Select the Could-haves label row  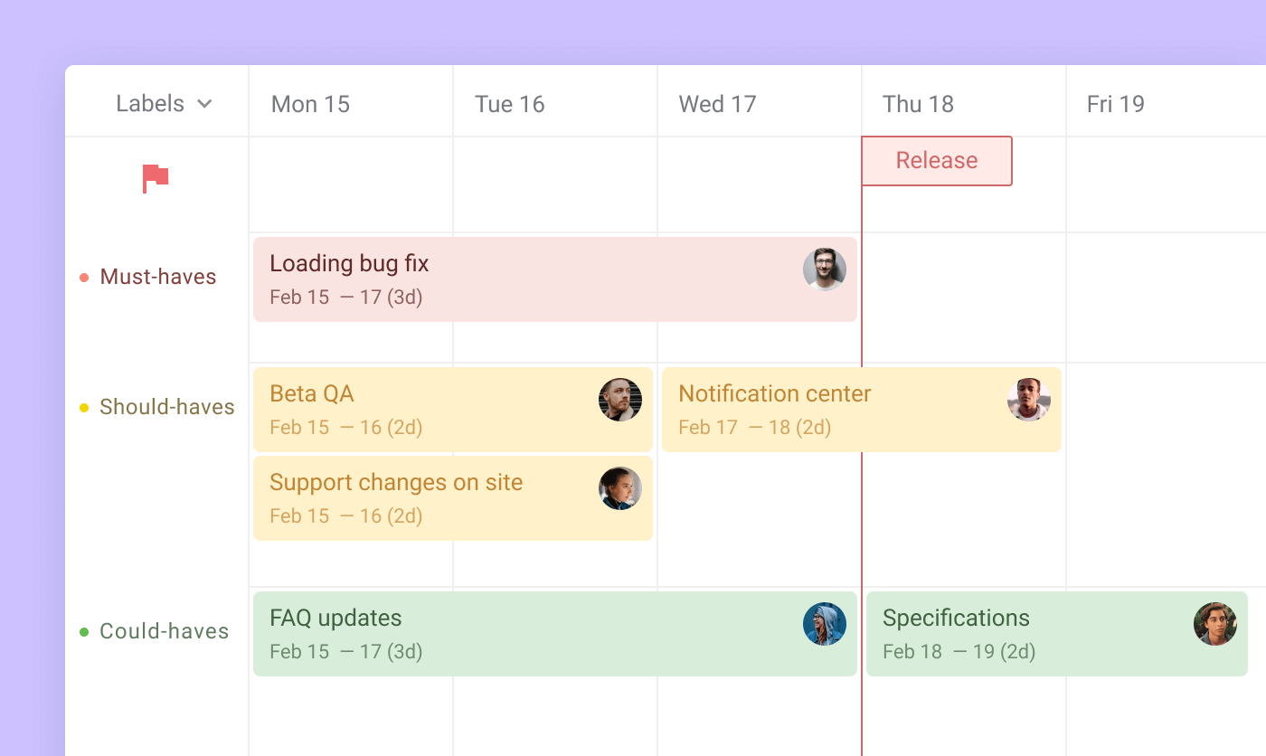point(164,631)
